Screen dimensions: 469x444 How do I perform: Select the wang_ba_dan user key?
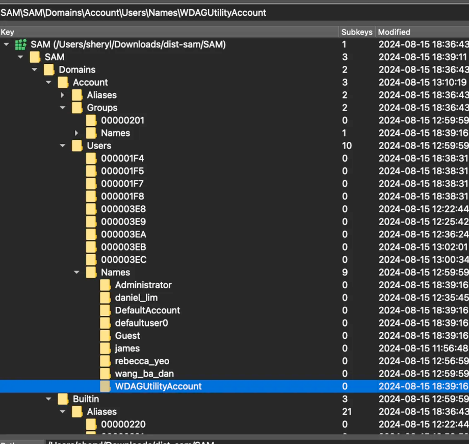144,374
